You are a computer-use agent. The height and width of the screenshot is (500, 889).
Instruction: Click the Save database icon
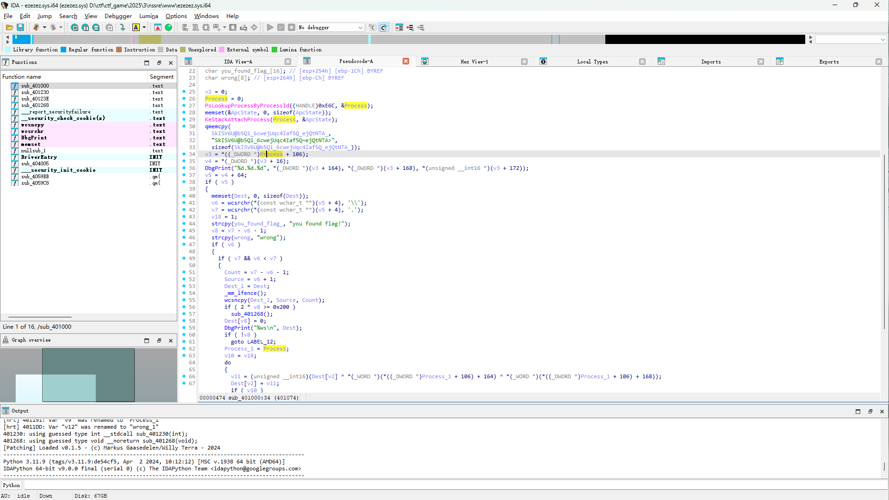(20, 28)
